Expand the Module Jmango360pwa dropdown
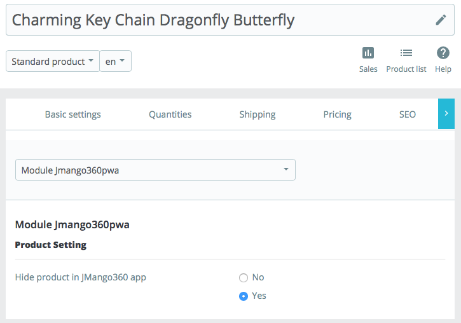This screenshot has width=461, height=323. click(x=155, y=170)
